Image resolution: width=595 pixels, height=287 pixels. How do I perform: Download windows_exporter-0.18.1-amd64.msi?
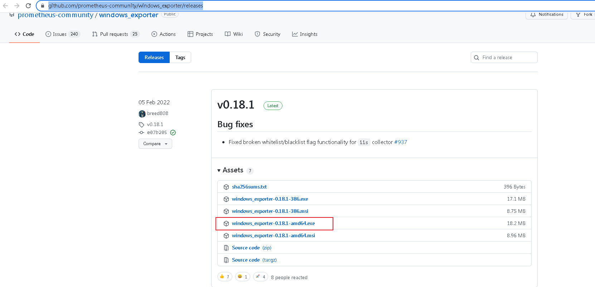(x=274, y=235)
